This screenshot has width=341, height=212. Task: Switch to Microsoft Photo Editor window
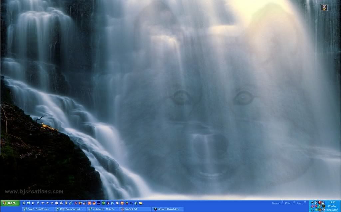pos(167,209)
